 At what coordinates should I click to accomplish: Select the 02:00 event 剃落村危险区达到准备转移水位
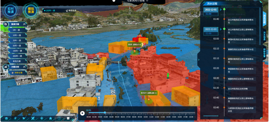[241, 40]
